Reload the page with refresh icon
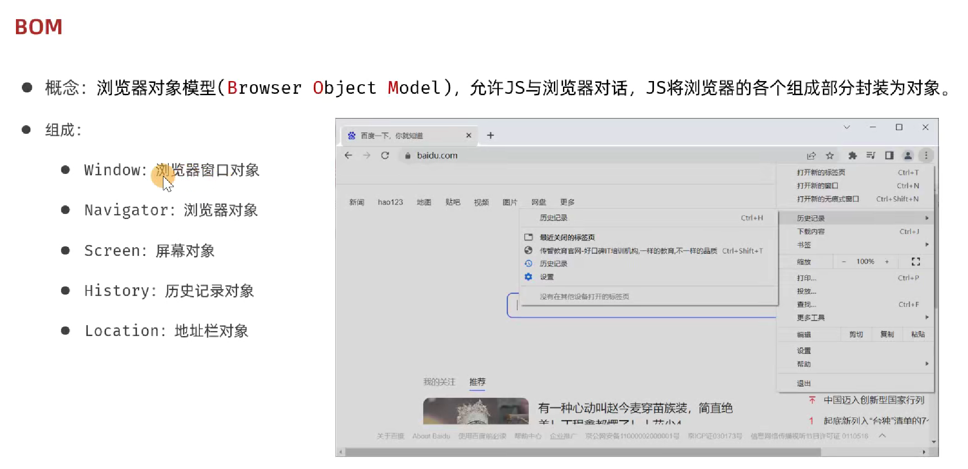968x469 pixels. (385, 155)
